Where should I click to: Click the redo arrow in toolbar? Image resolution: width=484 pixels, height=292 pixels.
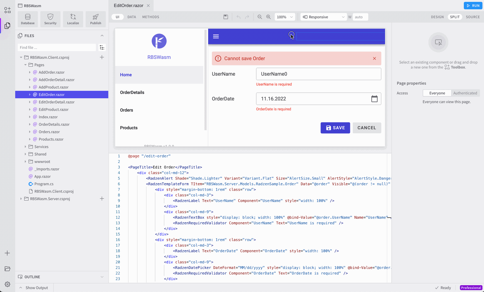tap(247, 17)
